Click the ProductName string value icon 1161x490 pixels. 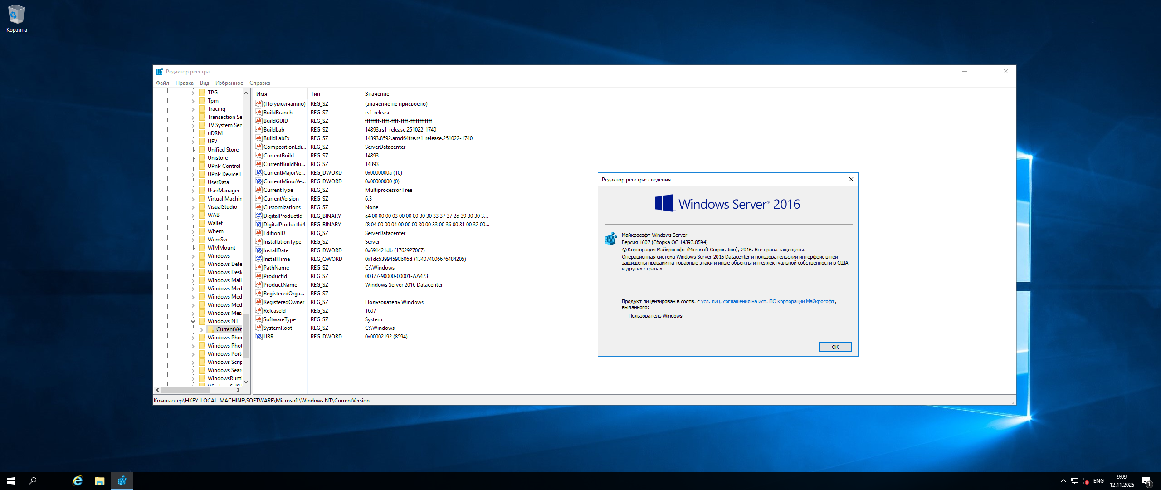click(259, 285)
